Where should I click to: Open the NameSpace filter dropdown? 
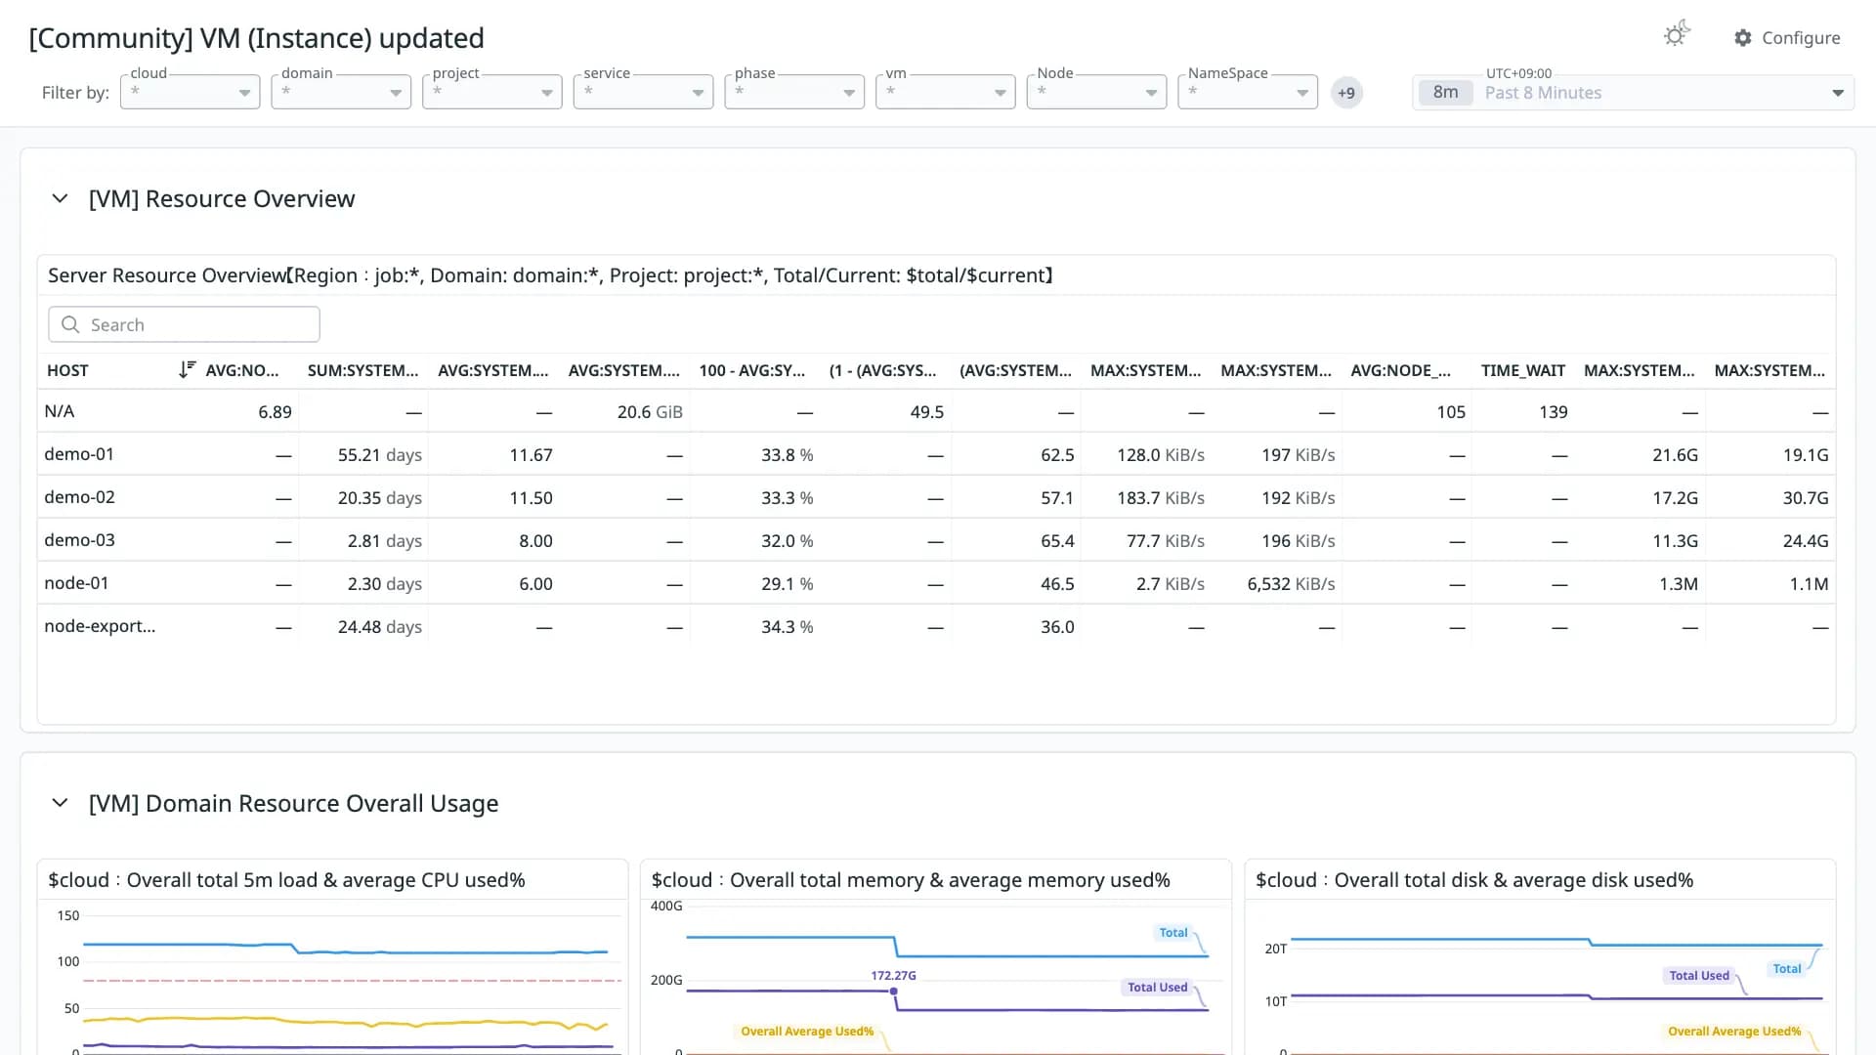1248,92
